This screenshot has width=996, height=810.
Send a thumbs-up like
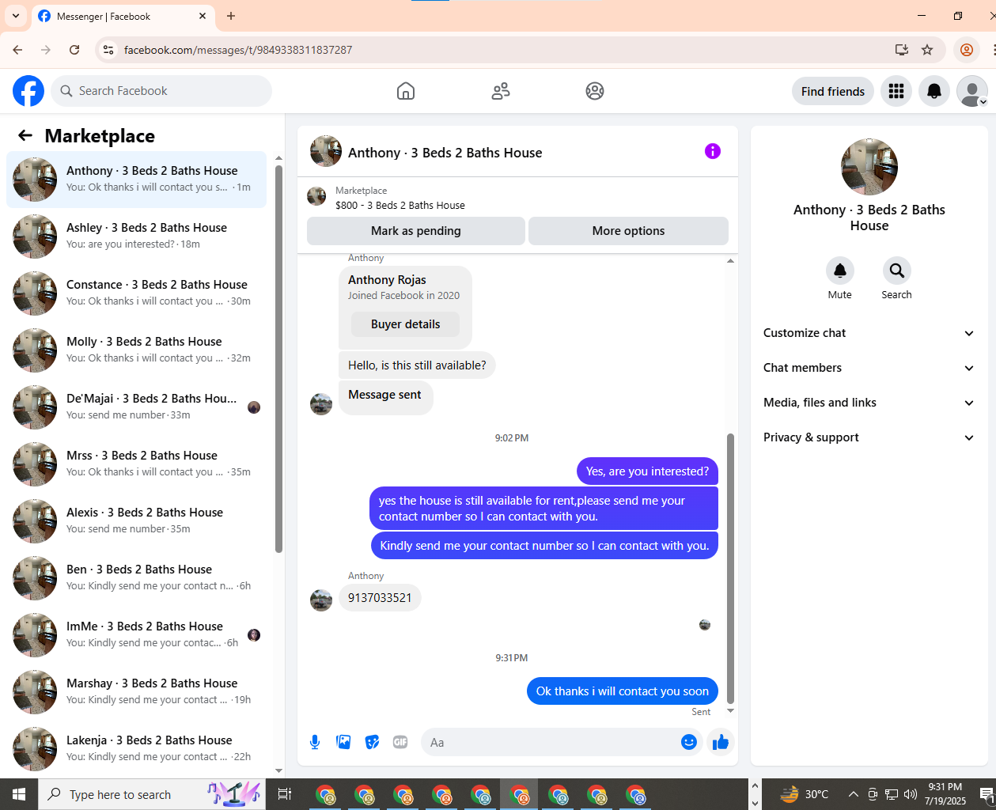(x=721, y=742)
